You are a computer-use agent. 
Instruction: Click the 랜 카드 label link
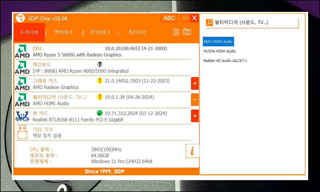point(41,113)
